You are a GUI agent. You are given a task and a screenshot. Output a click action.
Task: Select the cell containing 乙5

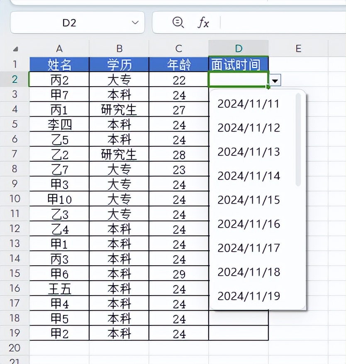[x=59, y=139]
